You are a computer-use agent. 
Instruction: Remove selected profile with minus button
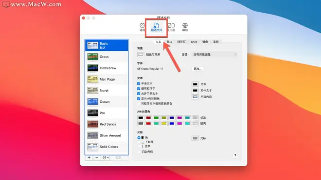click(97, 158)
